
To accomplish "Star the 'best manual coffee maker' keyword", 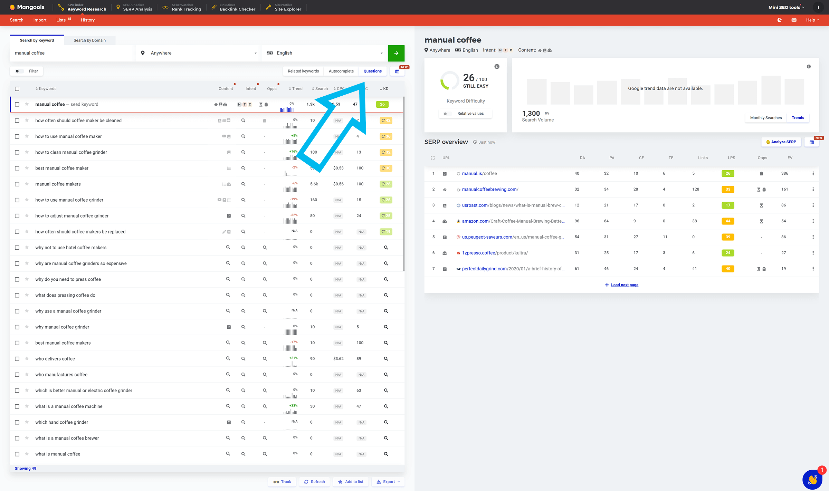I will click(x=27, y=168).
